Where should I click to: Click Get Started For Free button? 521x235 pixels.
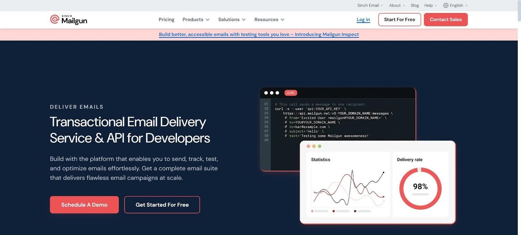[162, 205]
